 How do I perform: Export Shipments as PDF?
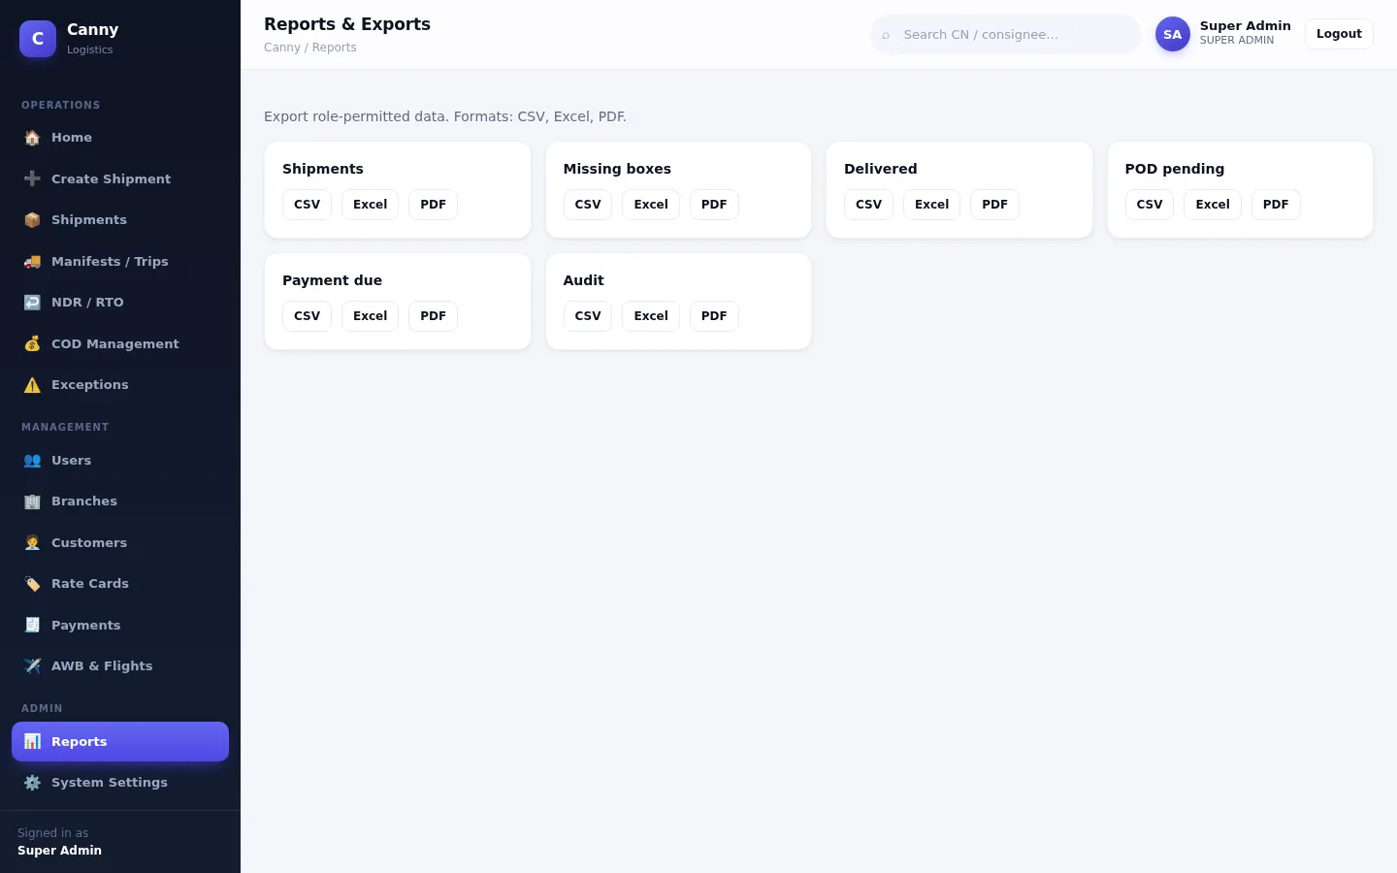433,205
